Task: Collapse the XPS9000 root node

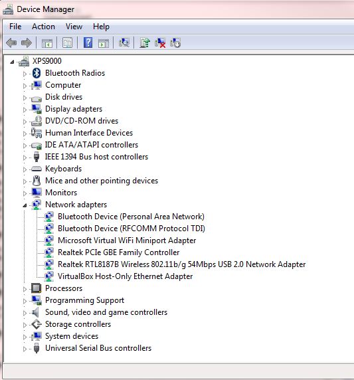Action: coord(12,62)
